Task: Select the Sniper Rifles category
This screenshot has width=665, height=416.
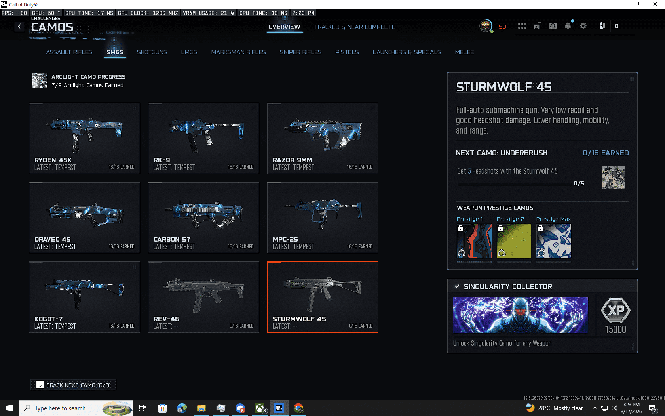Action: click(x=300, y=52)
